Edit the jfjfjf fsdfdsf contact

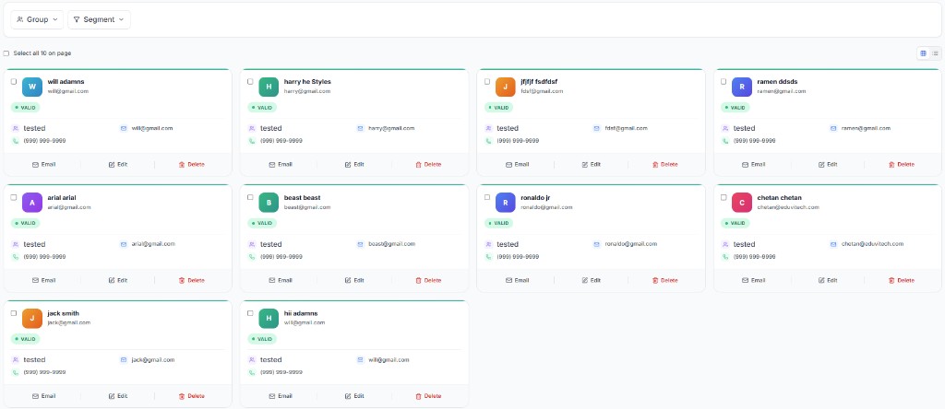(592, 164)
